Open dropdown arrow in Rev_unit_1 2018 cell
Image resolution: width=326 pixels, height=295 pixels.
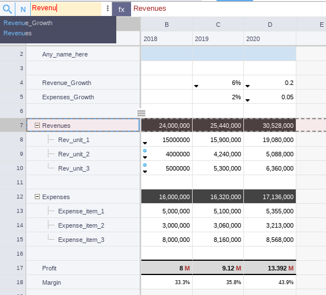pos(145,143)
